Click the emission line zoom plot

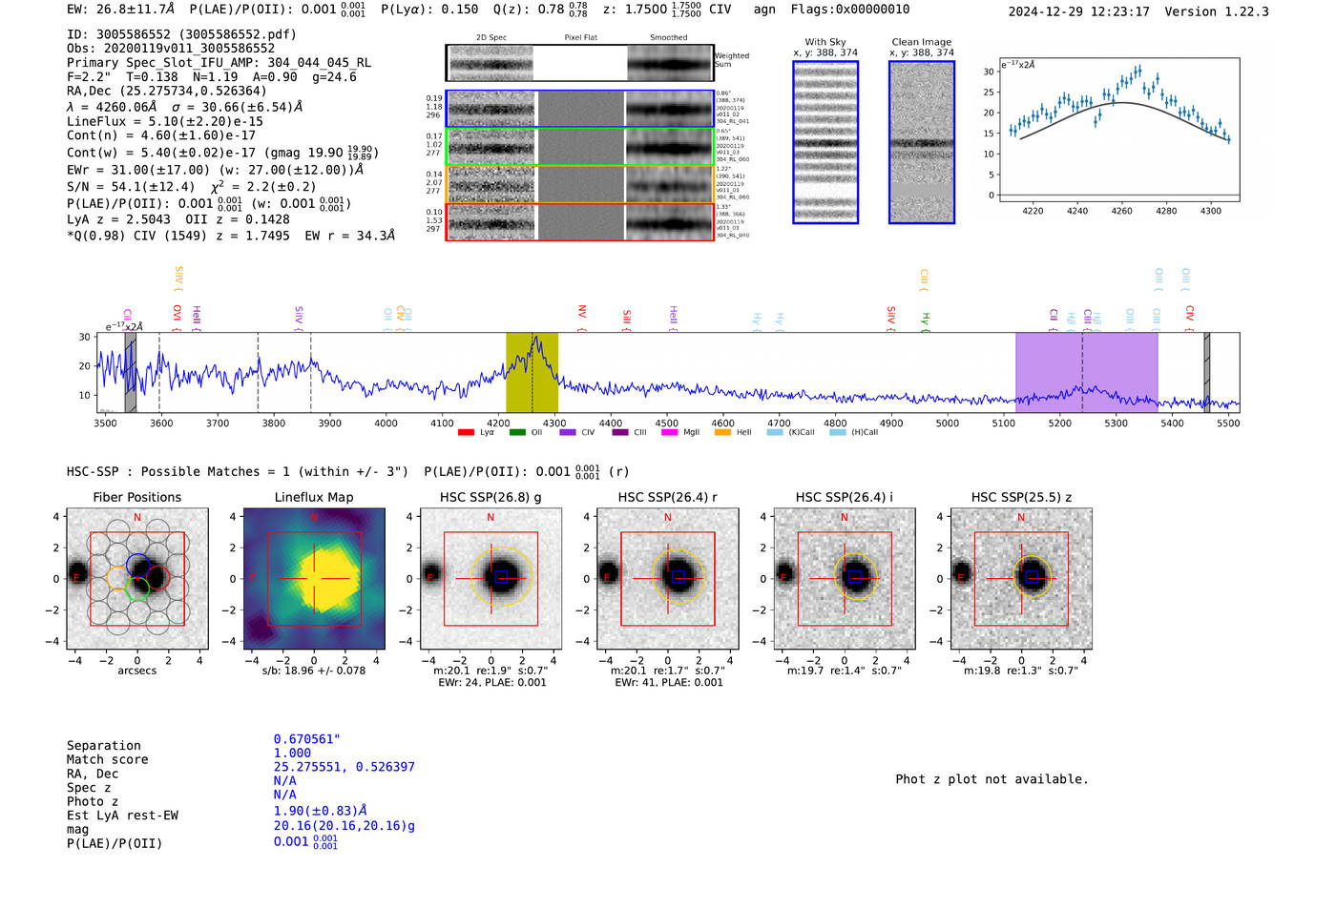[x=1119, y=129]
